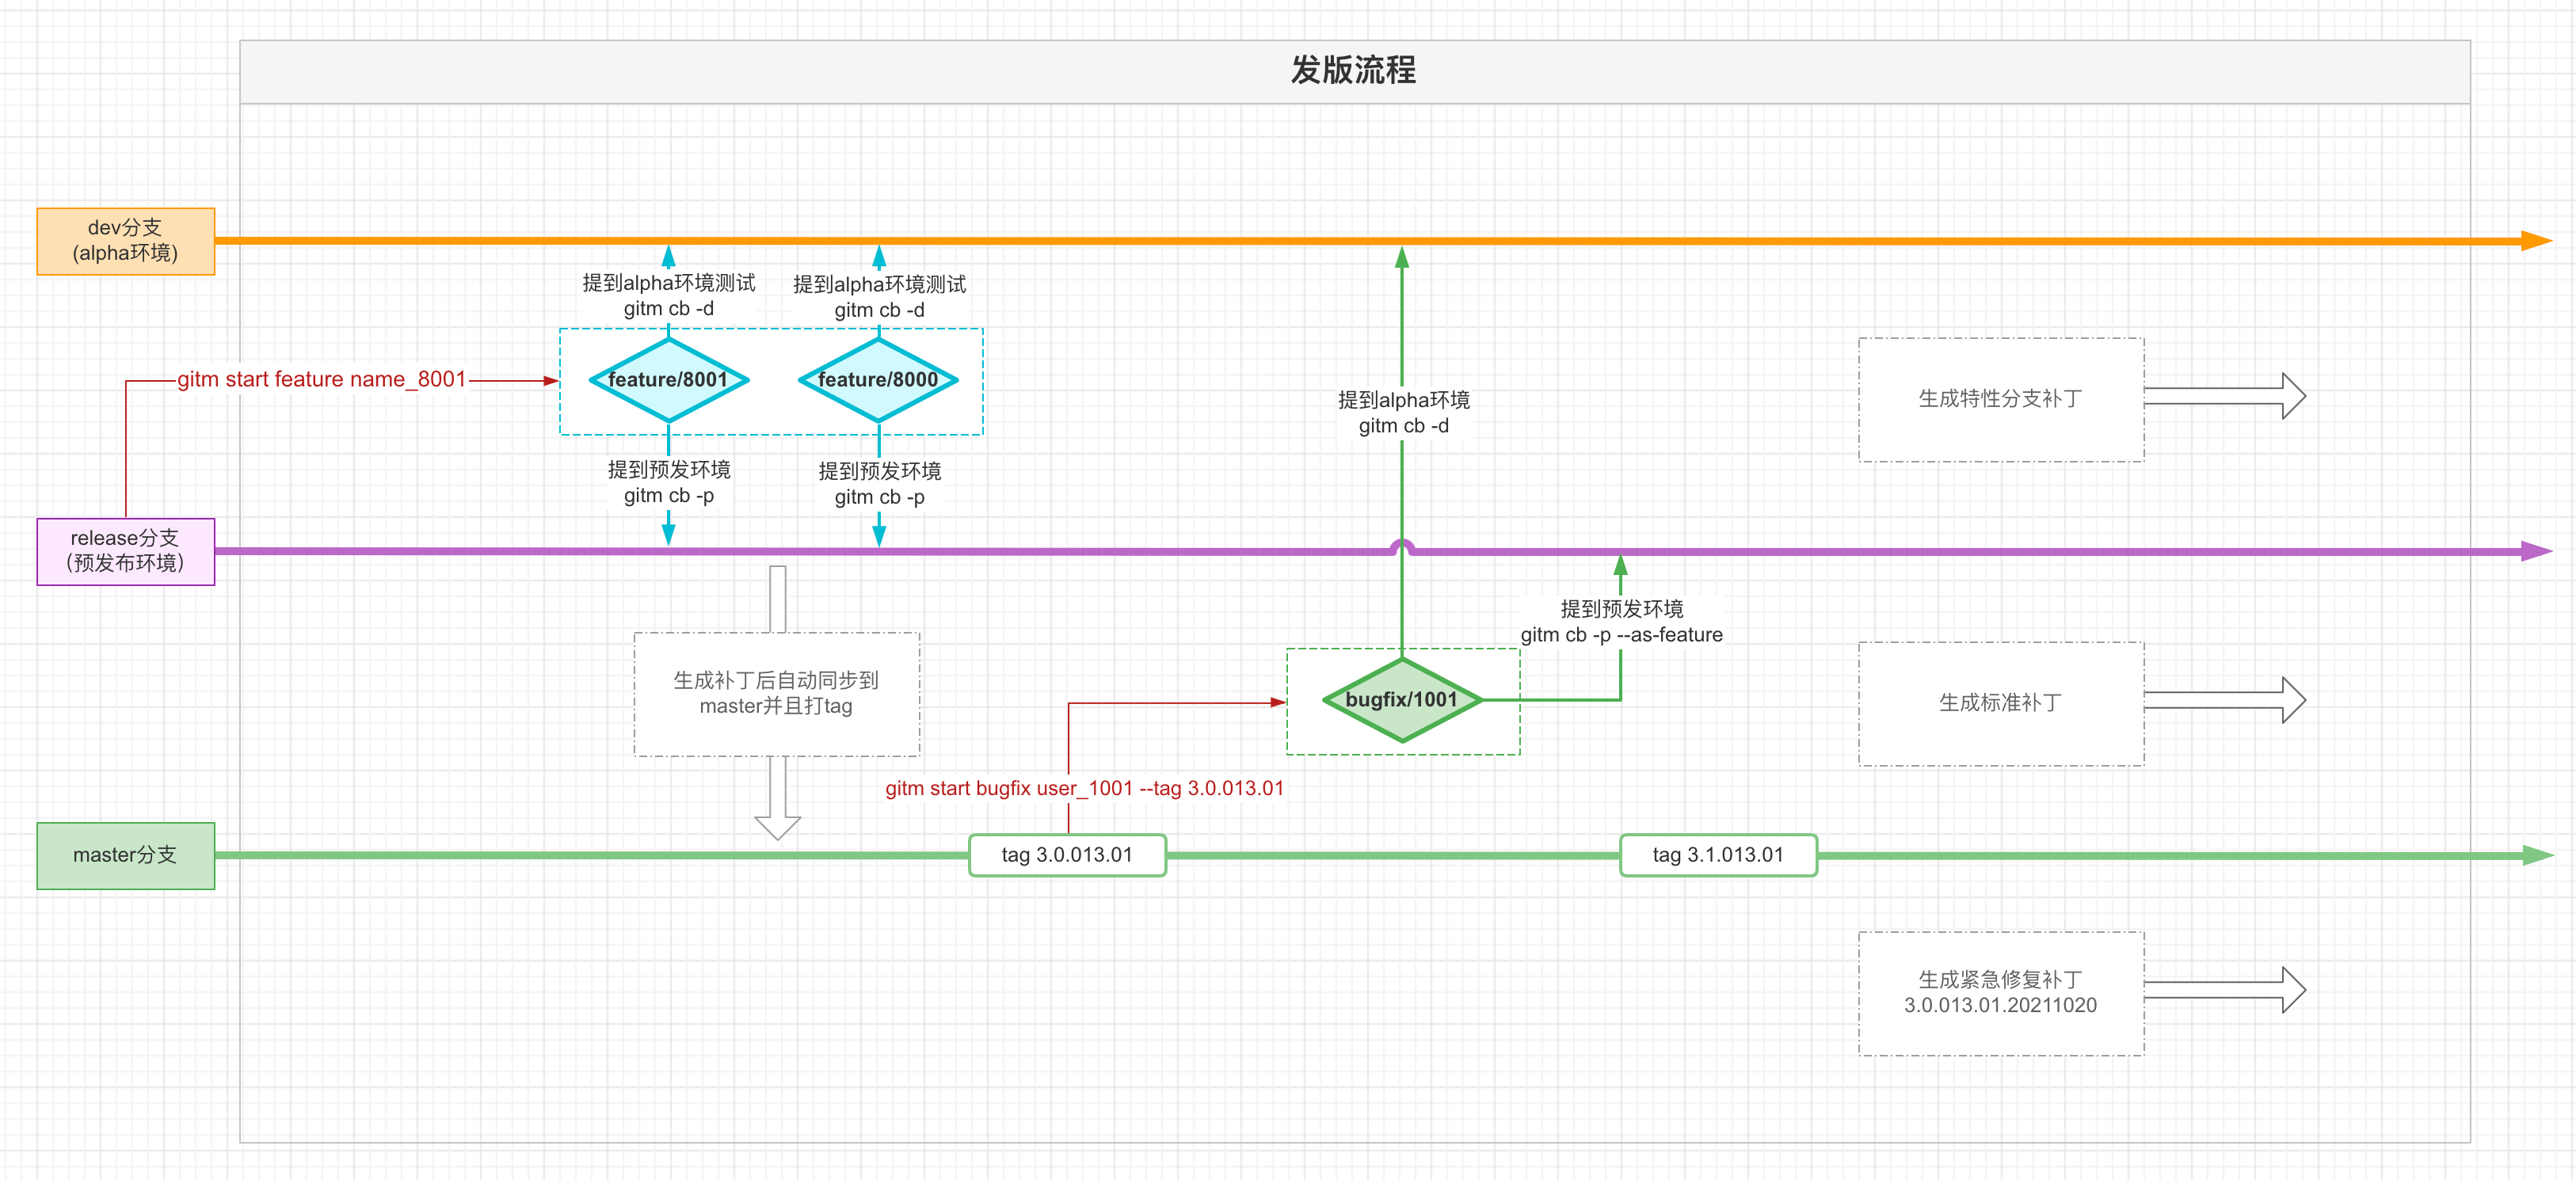Click the gitm cb -p --as-feature label
This screenshot has height=1180, width=2576.
1621,634
